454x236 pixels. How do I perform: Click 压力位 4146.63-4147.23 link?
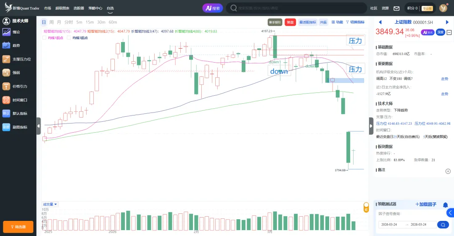[x=394, y=123]
